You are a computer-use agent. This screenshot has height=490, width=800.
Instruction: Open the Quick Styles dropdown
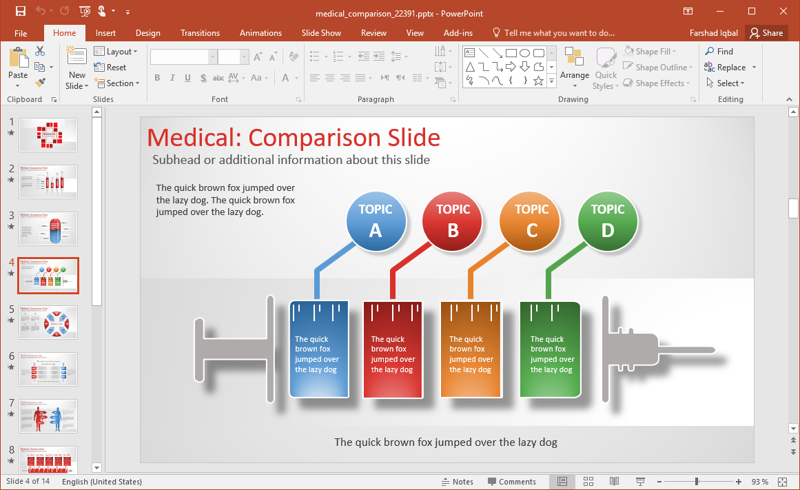pos(605,67)
